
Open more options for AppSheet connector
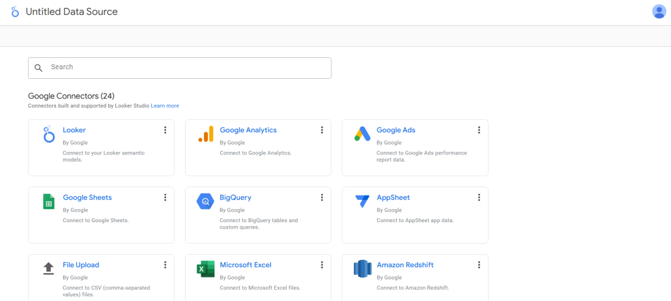(479, 197)
